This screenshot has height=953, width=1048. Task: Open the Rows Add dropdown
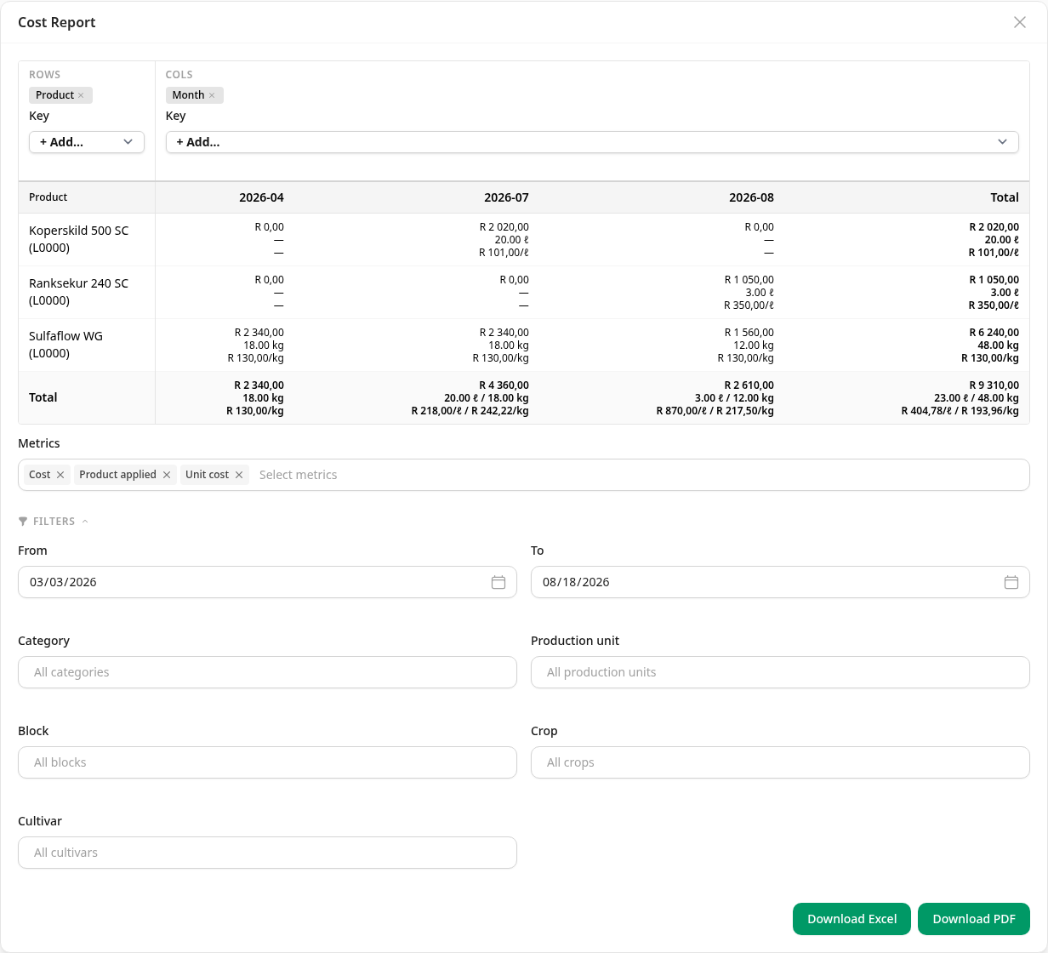tap(87, 142)
